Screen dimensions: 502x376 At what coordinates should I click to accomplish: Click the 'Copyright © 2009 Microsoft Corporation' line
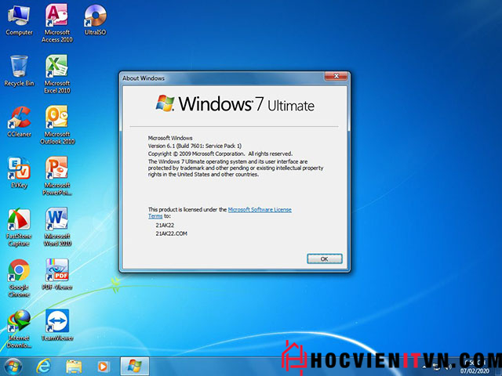(220, 154)
